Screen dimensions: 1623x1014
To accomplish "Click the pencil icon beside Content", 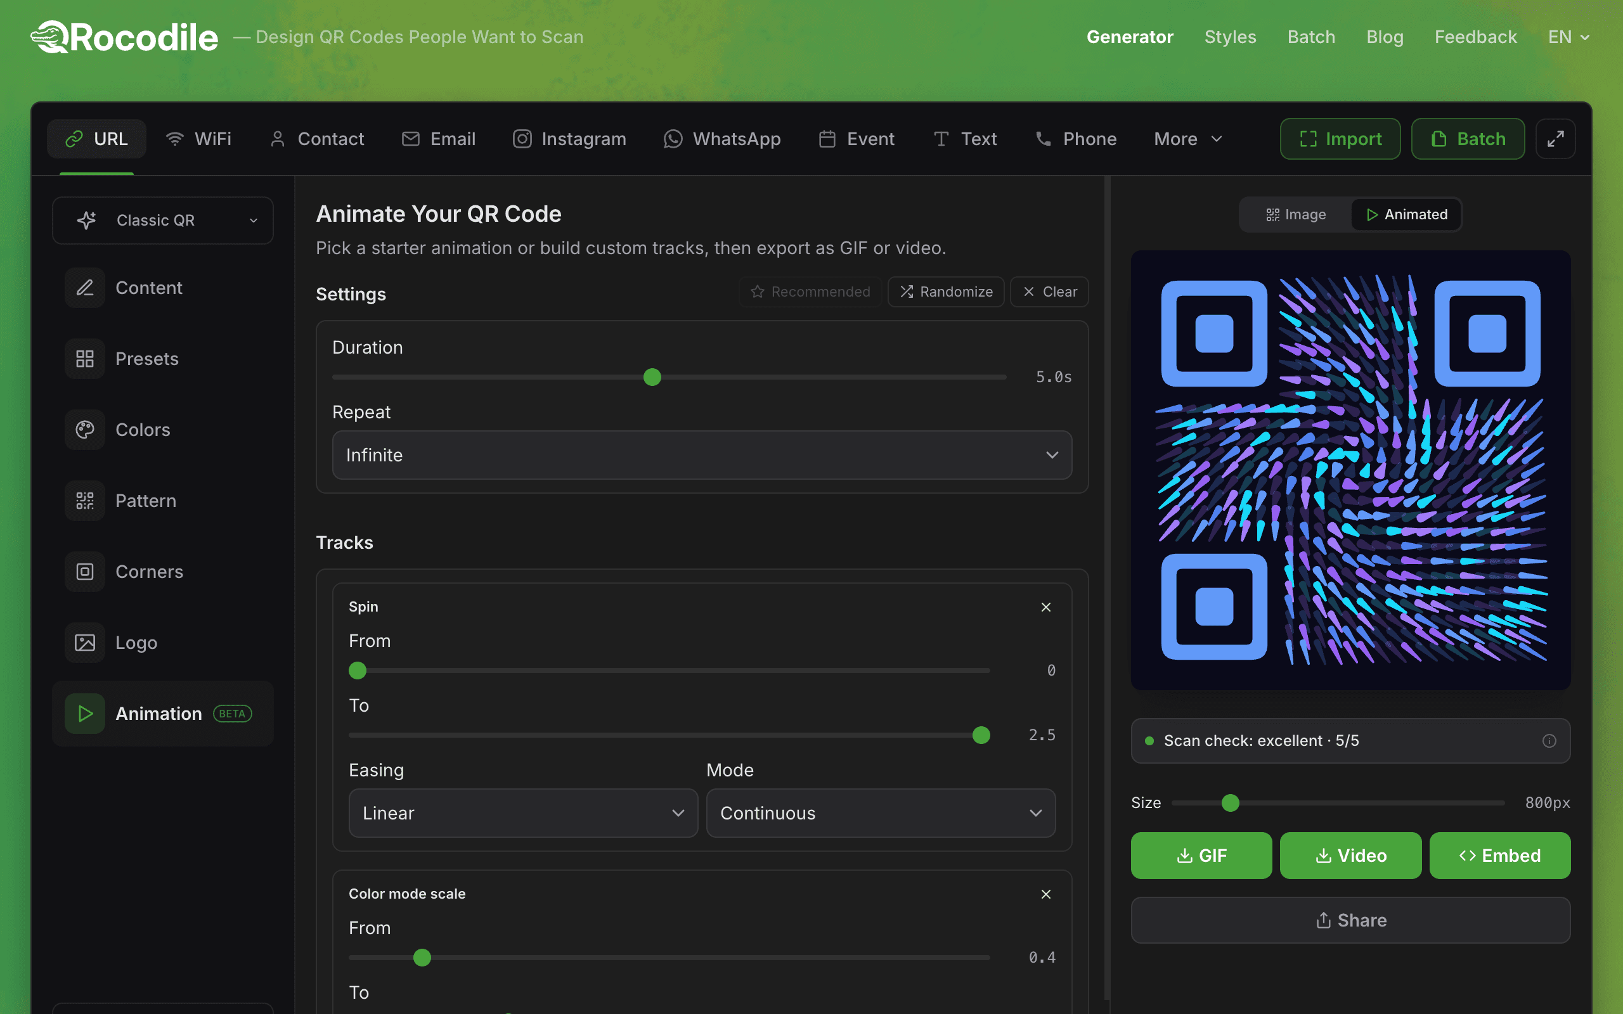I will coord(85,288).
